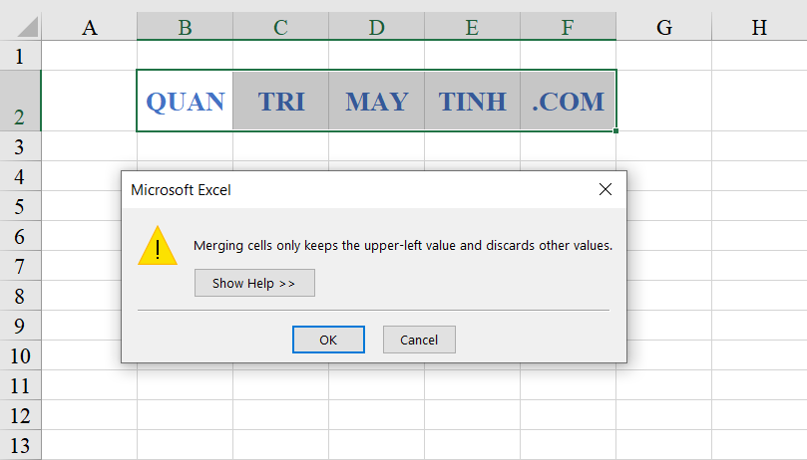Cancel the merge cells warning
Image resolution: width=807 pixels, height=460 pixels.
[419, 340]
